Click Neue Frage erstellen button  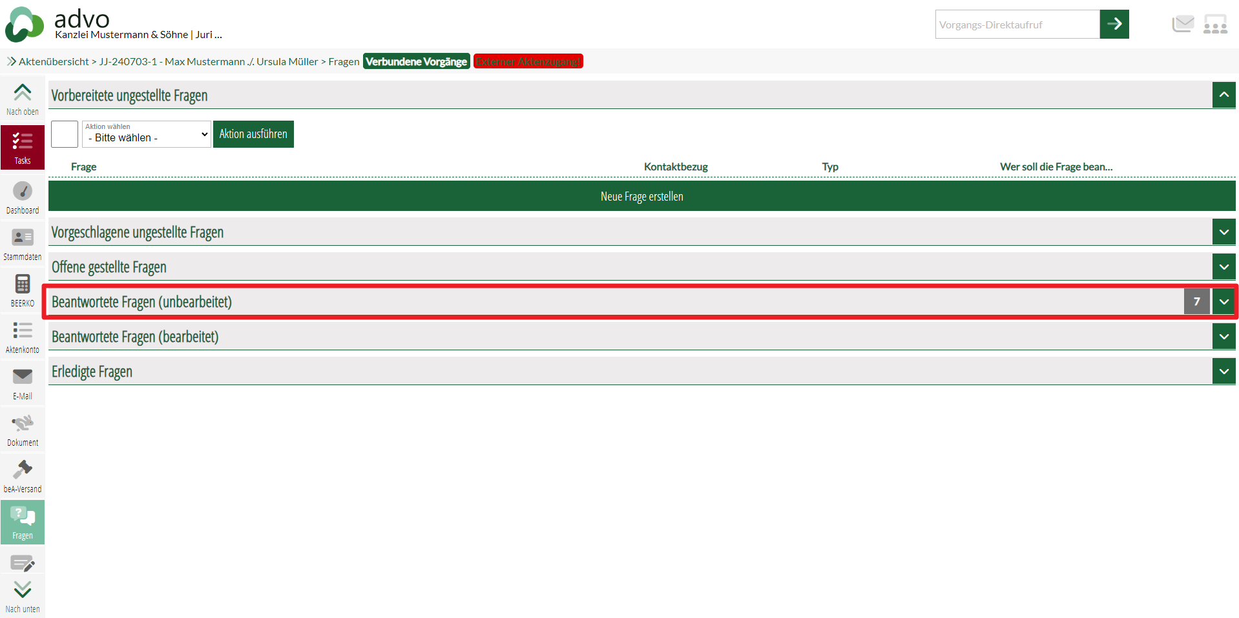click(x=641, y=196)
